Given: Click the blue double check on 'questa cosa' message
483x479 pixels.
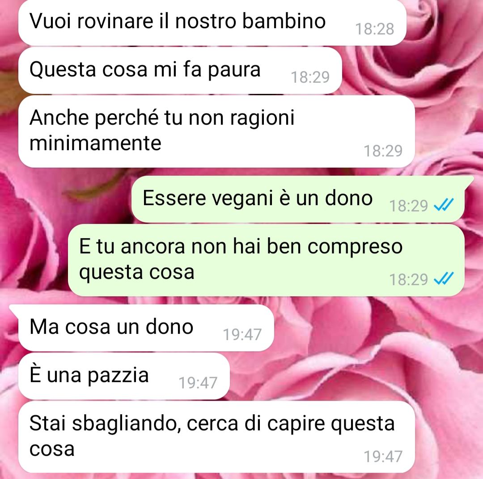Looking at the screenshot, I should tap(444, 278).
